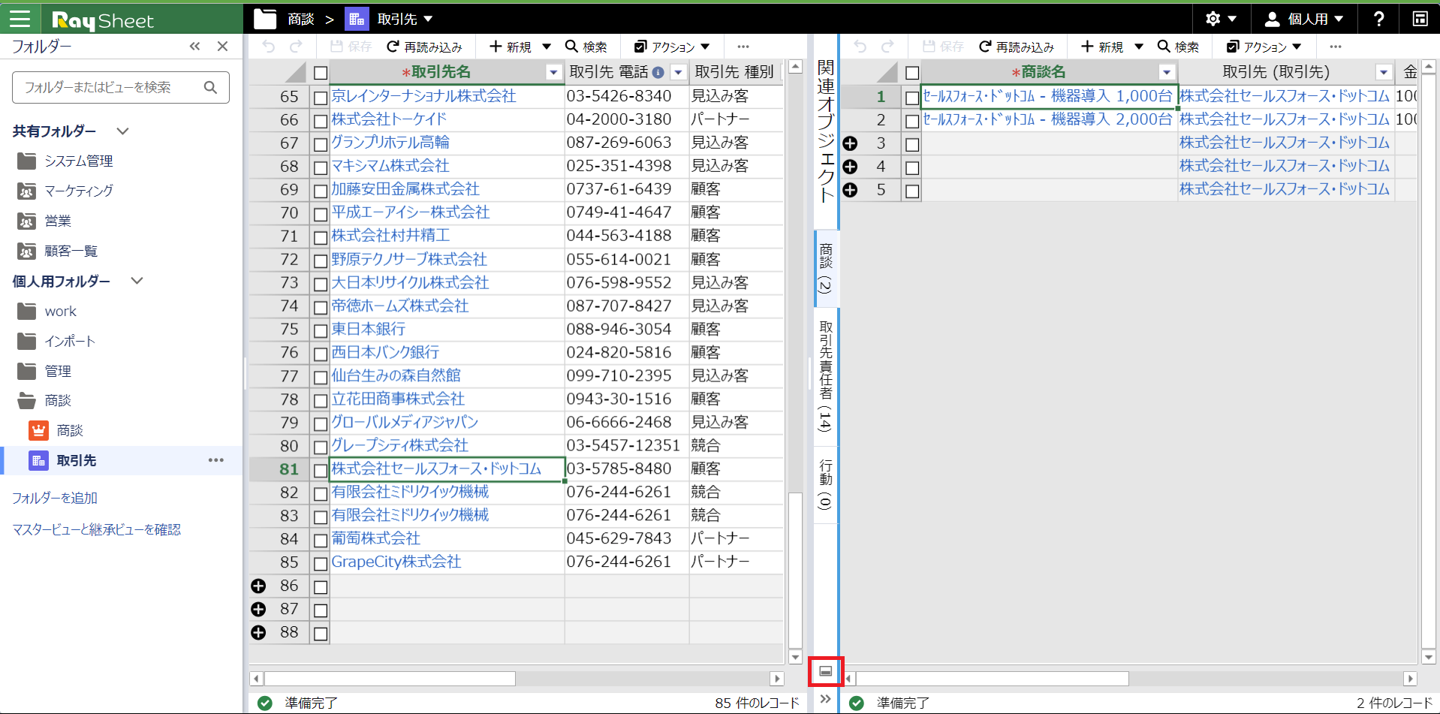Switch to the 取引先責任者 (14) related tab

[x=826, y=377]
